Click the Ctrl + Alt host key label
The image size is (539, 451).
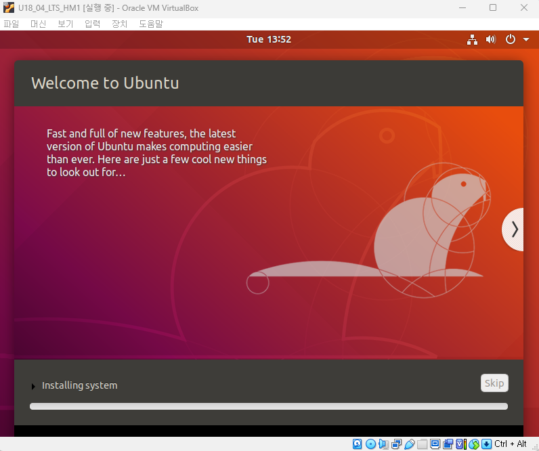[x=511, y=444]
